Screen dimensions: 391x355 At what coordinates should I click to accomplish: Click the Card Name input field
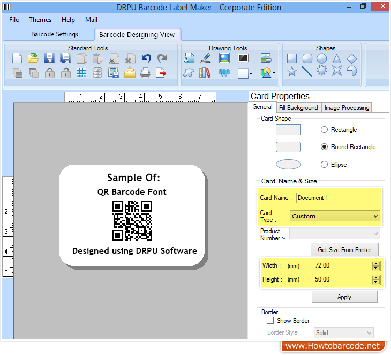point(338,198)
